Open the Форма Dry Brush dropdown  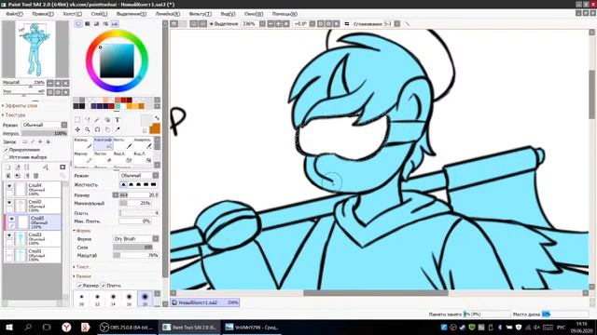136,238
